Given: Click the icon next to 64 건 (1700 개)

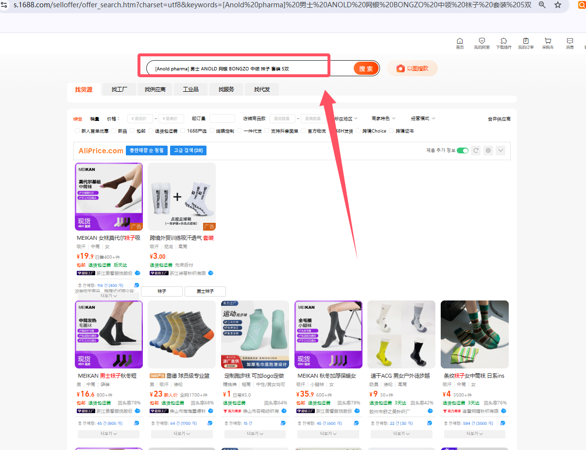Looking at the screenshot, I should tap(209, 423).
